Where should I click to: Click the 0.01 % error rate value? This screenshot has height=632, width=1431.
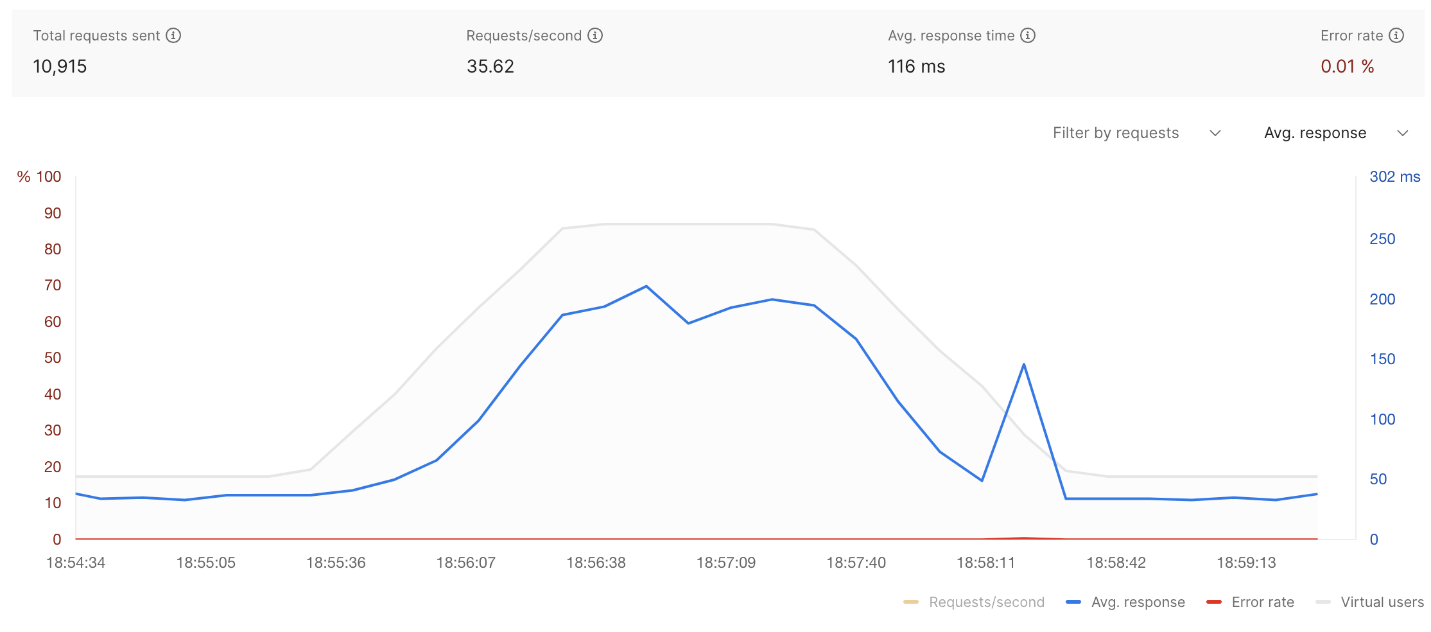[1347, 66]
